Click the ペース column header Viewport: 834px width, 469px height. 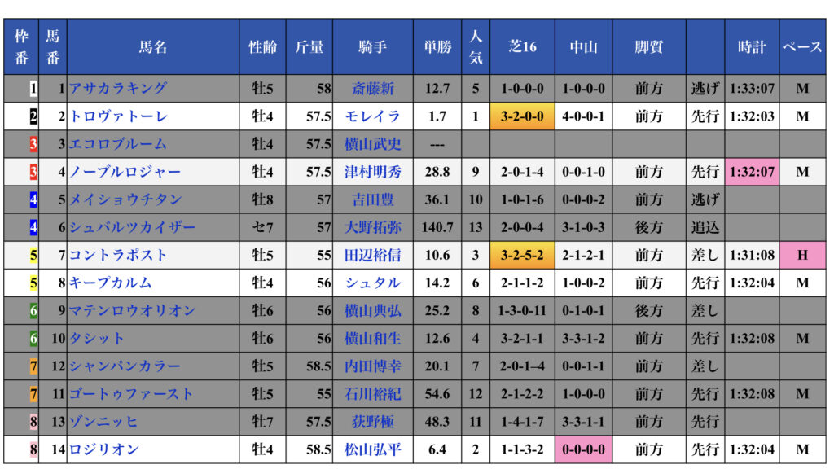(x=802, y=47)
